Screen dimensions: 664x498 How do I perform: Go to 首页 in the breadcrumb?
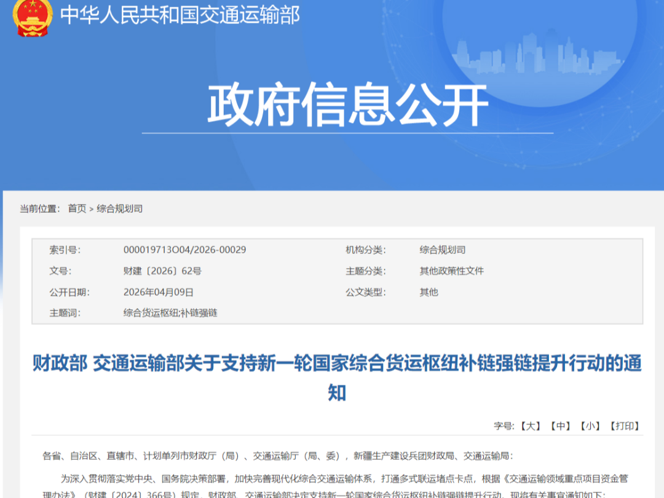(77, 209)
